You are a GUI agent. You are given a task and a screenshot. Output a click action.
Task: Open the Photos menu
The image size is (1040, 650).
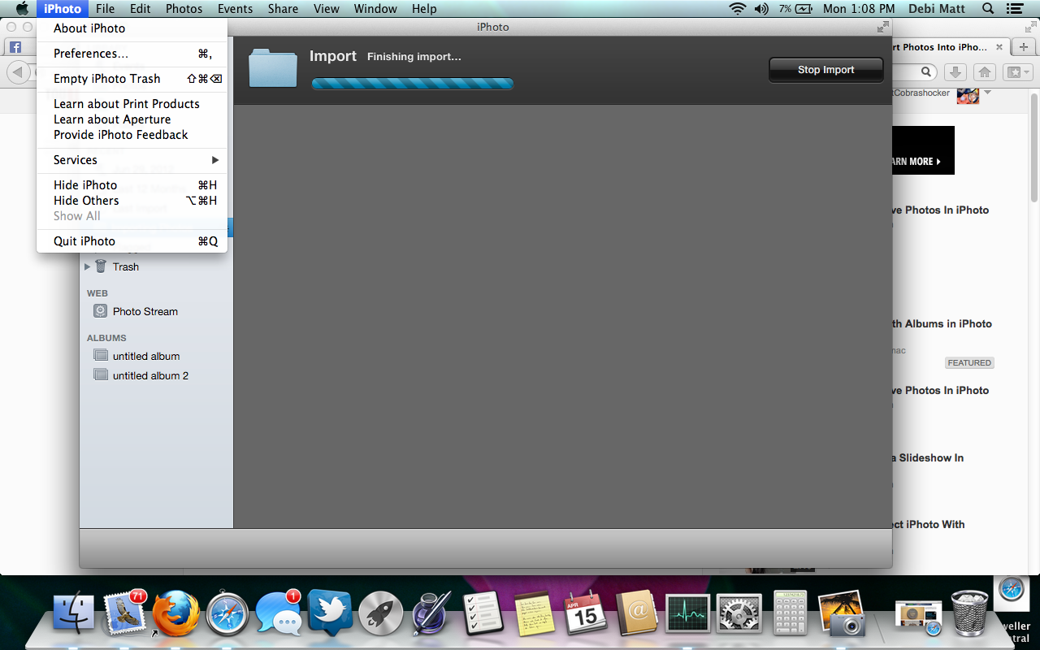(184, 9)
